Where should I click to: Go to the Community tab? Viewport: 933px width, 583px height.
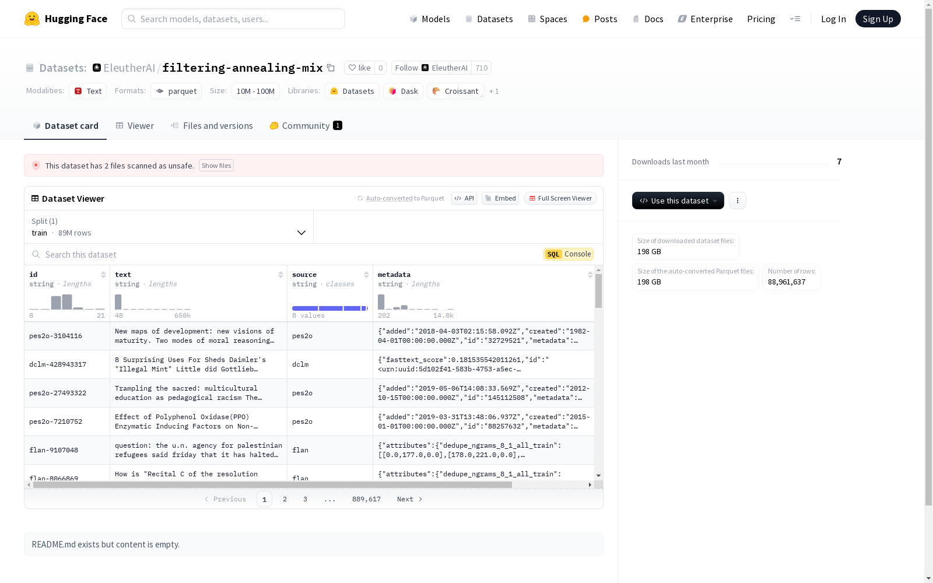[x=306, y=126]
